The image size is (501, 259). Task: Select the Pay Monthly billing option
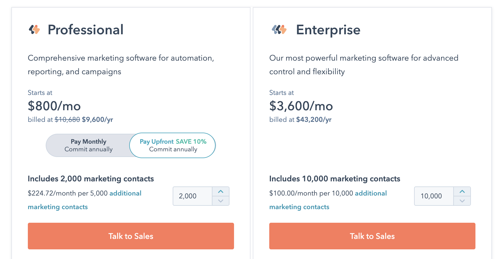(x=88, y=145)
